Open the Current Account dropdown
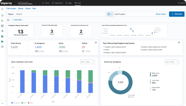 [x=27, y=3]
